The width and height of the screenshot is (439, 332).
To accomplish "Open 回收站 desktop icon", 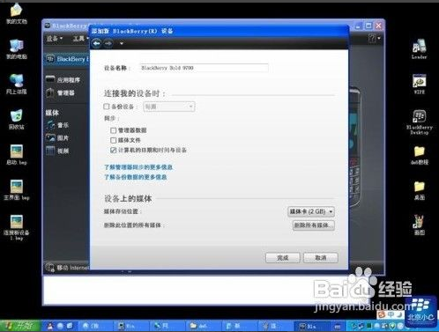I will click(17, 119).
